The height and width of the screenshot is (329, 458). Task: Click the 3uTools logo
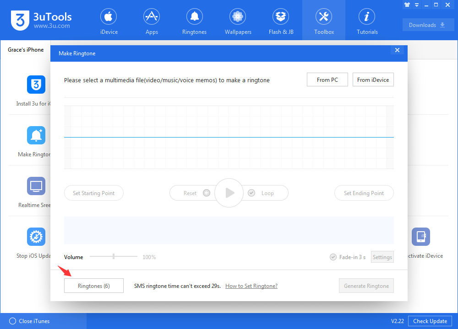tap(41, 21)
